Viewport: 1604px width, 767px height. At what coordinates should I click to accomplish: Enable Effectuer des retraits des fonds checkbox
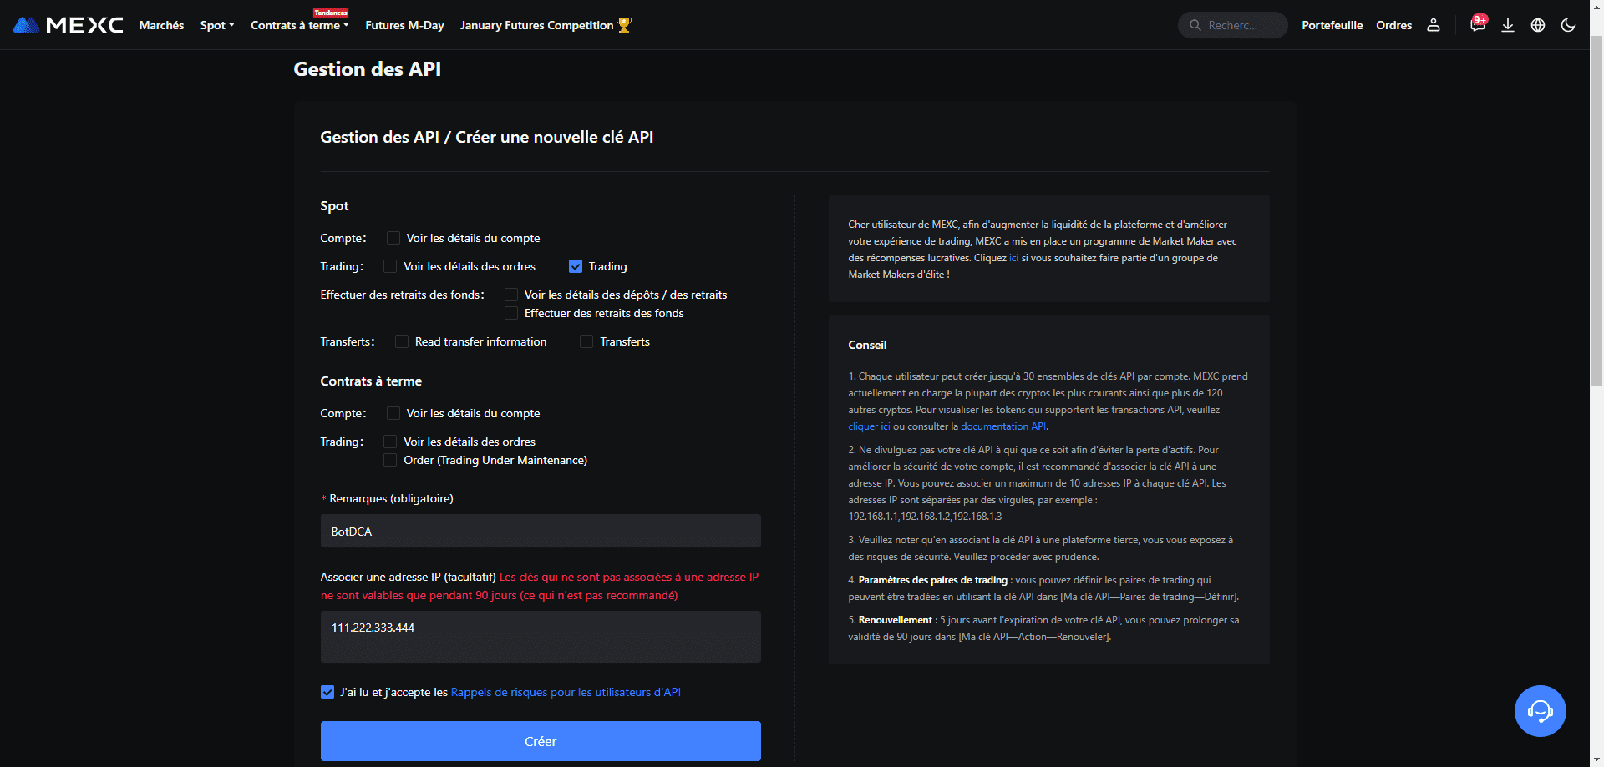coord(511,313)
